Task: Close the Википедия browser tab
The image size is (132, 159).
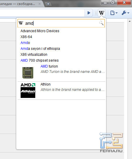Action: pyautogui.click(x=40, y=4)
